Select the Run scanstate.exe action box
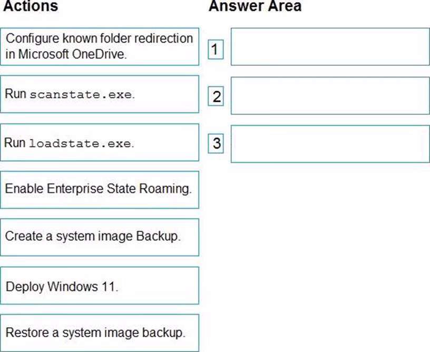This screenshot has height=352, width=430. click(x=100, y=94)
